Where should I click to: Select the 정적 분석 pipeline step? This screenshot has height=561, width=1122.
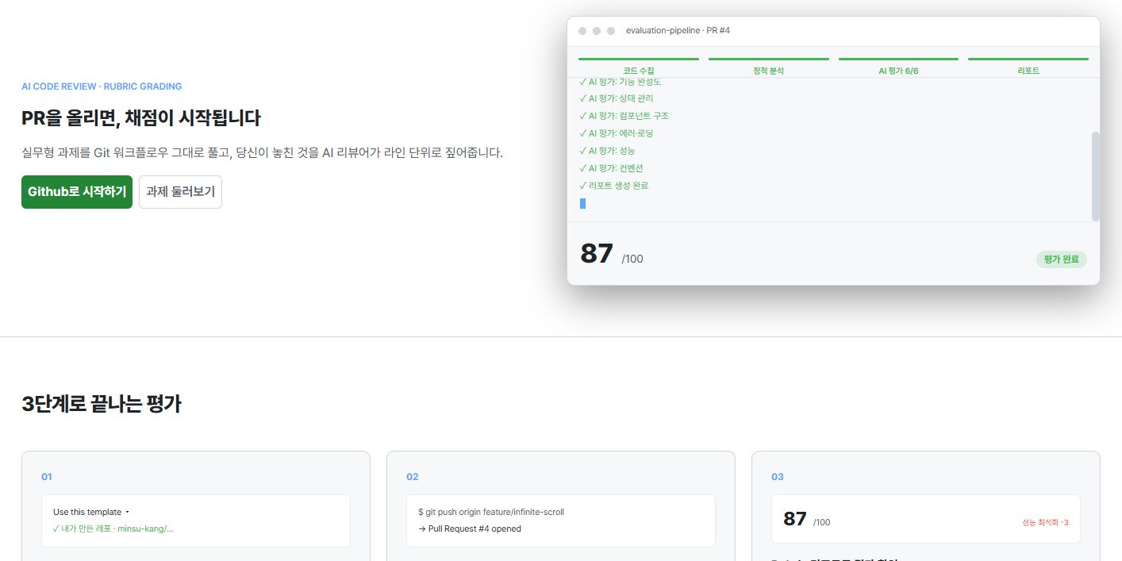pyautogui.click(x=768, y=66)
